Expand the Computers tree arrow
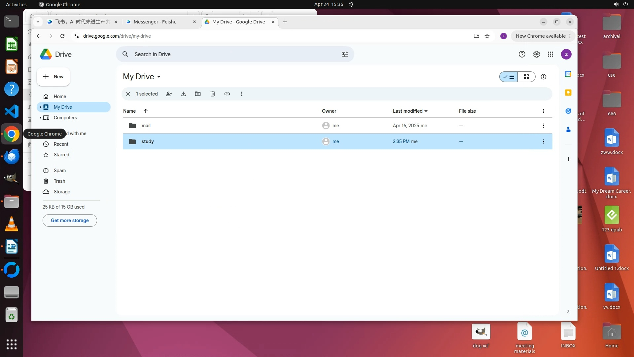Viewport: 634px width, 357px height. pos(41,118)
